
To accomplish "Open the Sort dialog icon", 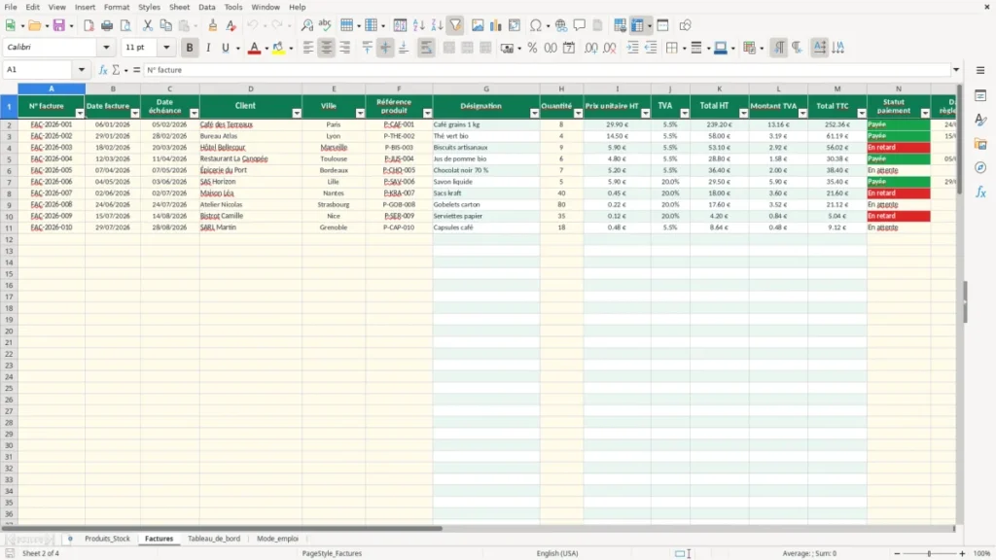I will coord(400,25).
